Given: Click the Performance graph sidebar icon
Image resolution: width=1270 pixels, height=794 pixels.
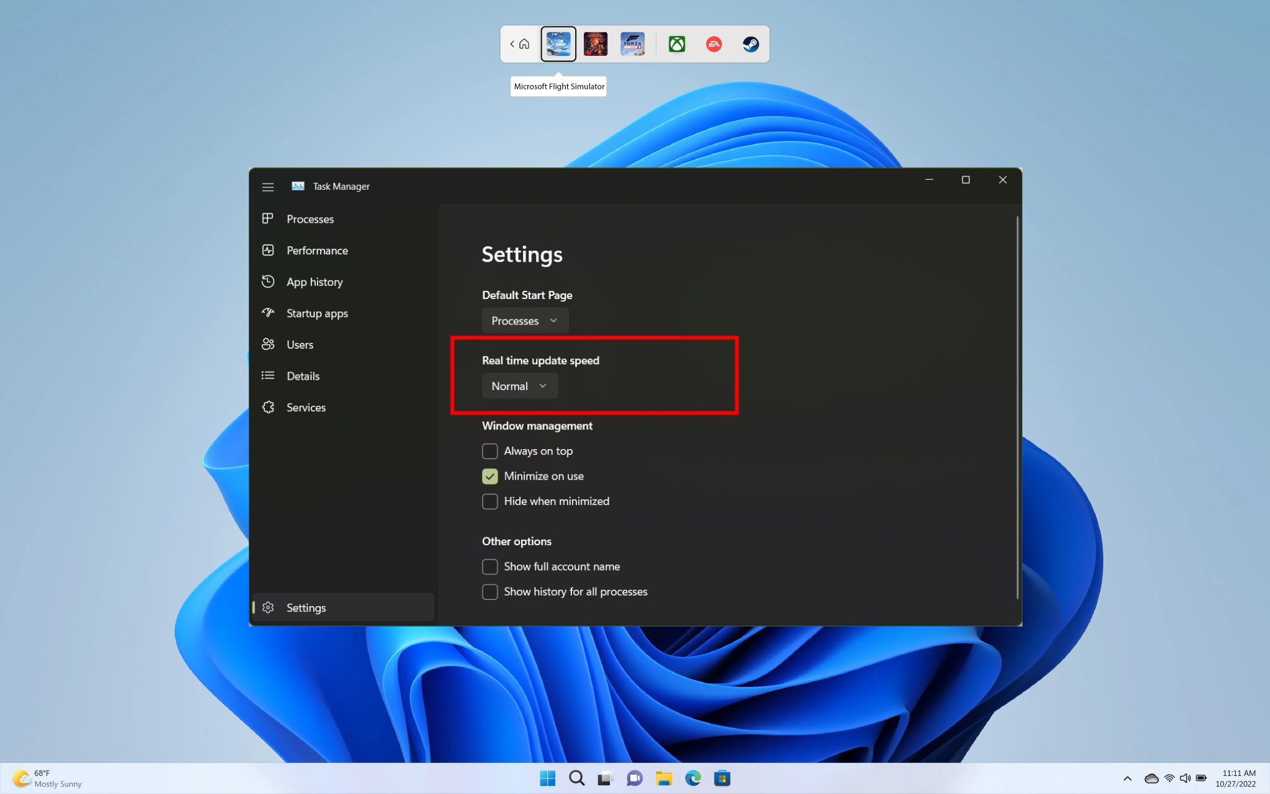Looking at the screenshot, I should (x=268, y=250).
